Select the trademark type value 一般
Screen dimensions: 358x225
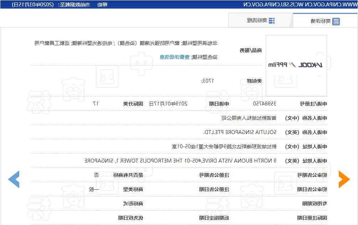pos(94,189)
